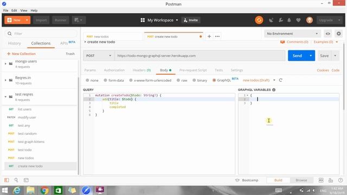Toggle sidebar icon in status bar
Screen dimensions: 347x195
coord(7,180)
